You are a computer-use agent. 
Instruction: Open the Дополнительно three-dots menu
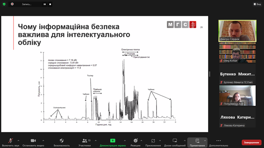click(x=218, y=142)
